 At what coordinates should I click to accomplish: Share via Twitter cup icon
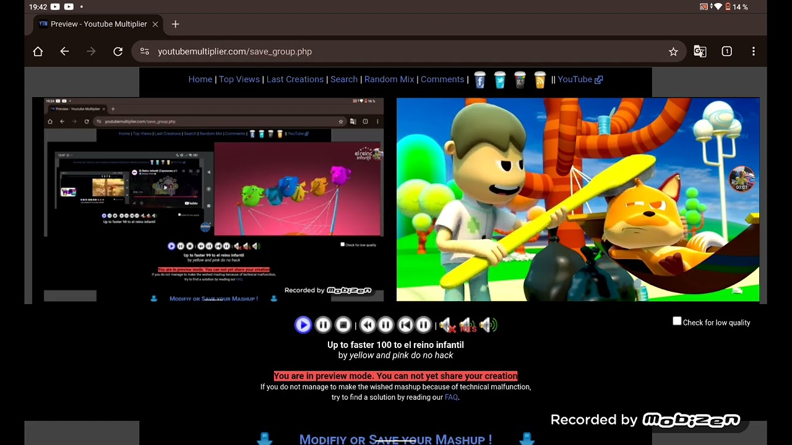click(x=500, y=80)
